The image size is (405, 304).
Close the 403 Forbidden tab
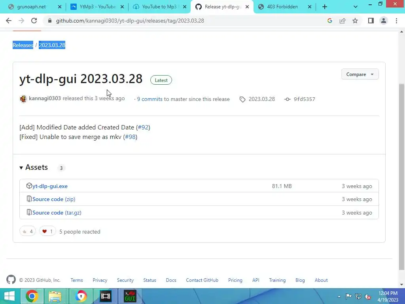coord(309,7)
